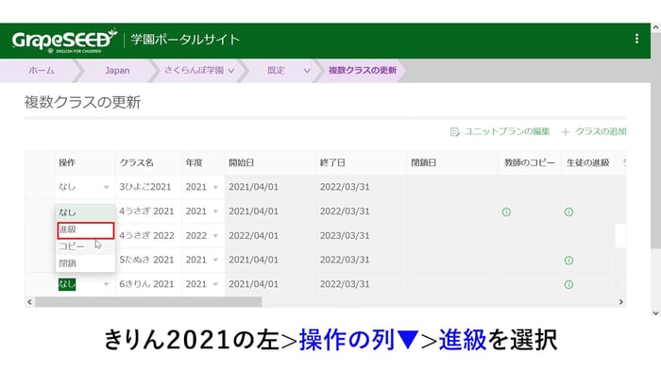Screen dimensions: 661x371
Task: Click class name 5たぬき 2021
Action: [146, 260]
